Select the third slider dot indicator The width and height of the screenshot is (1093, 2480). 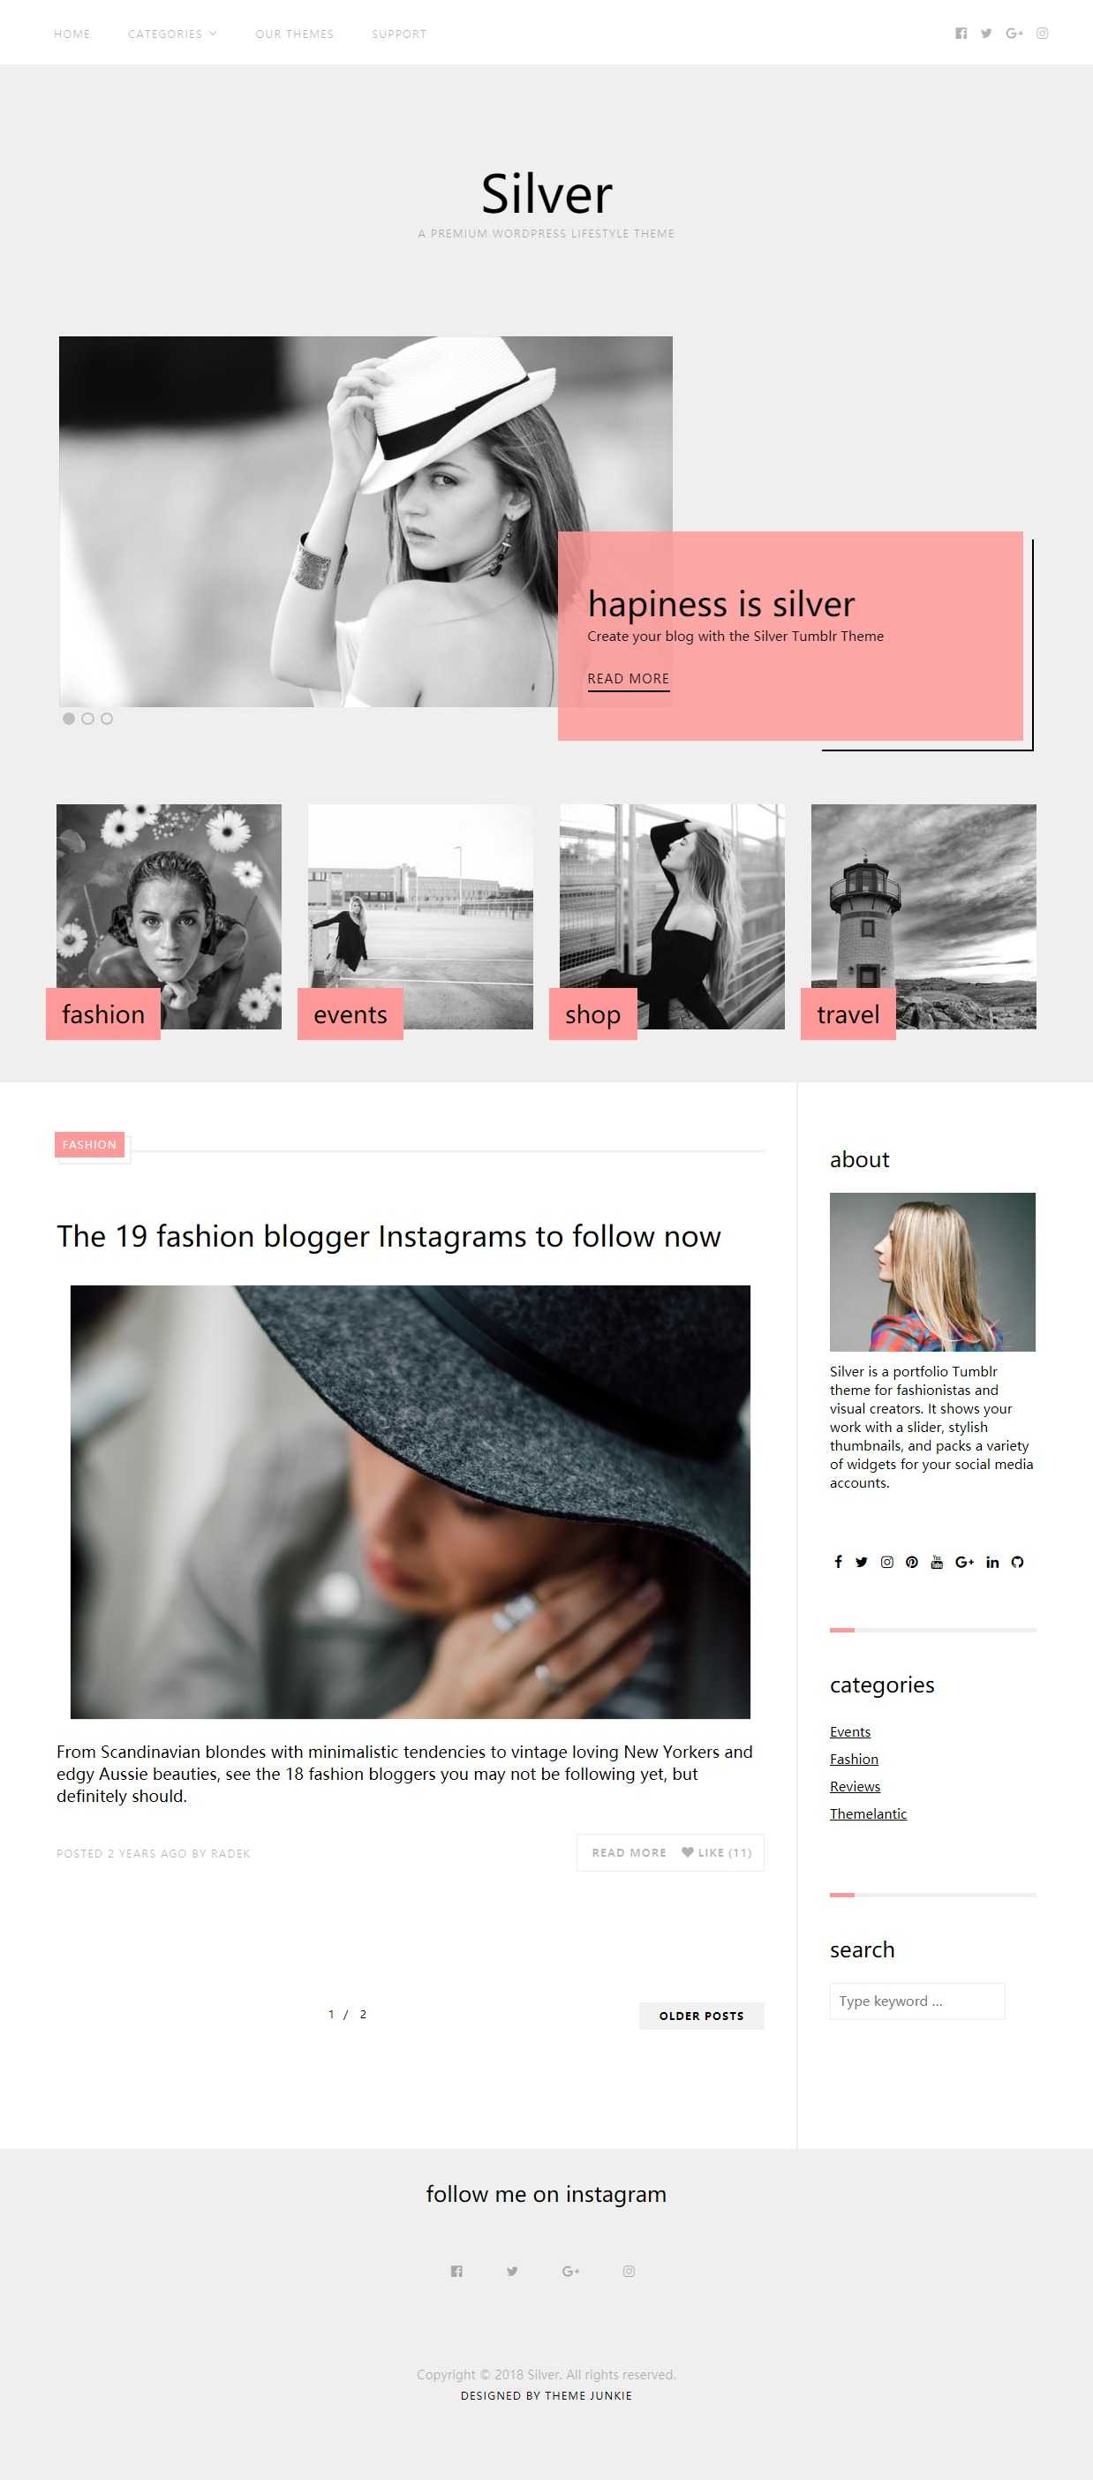click(107, 718)
